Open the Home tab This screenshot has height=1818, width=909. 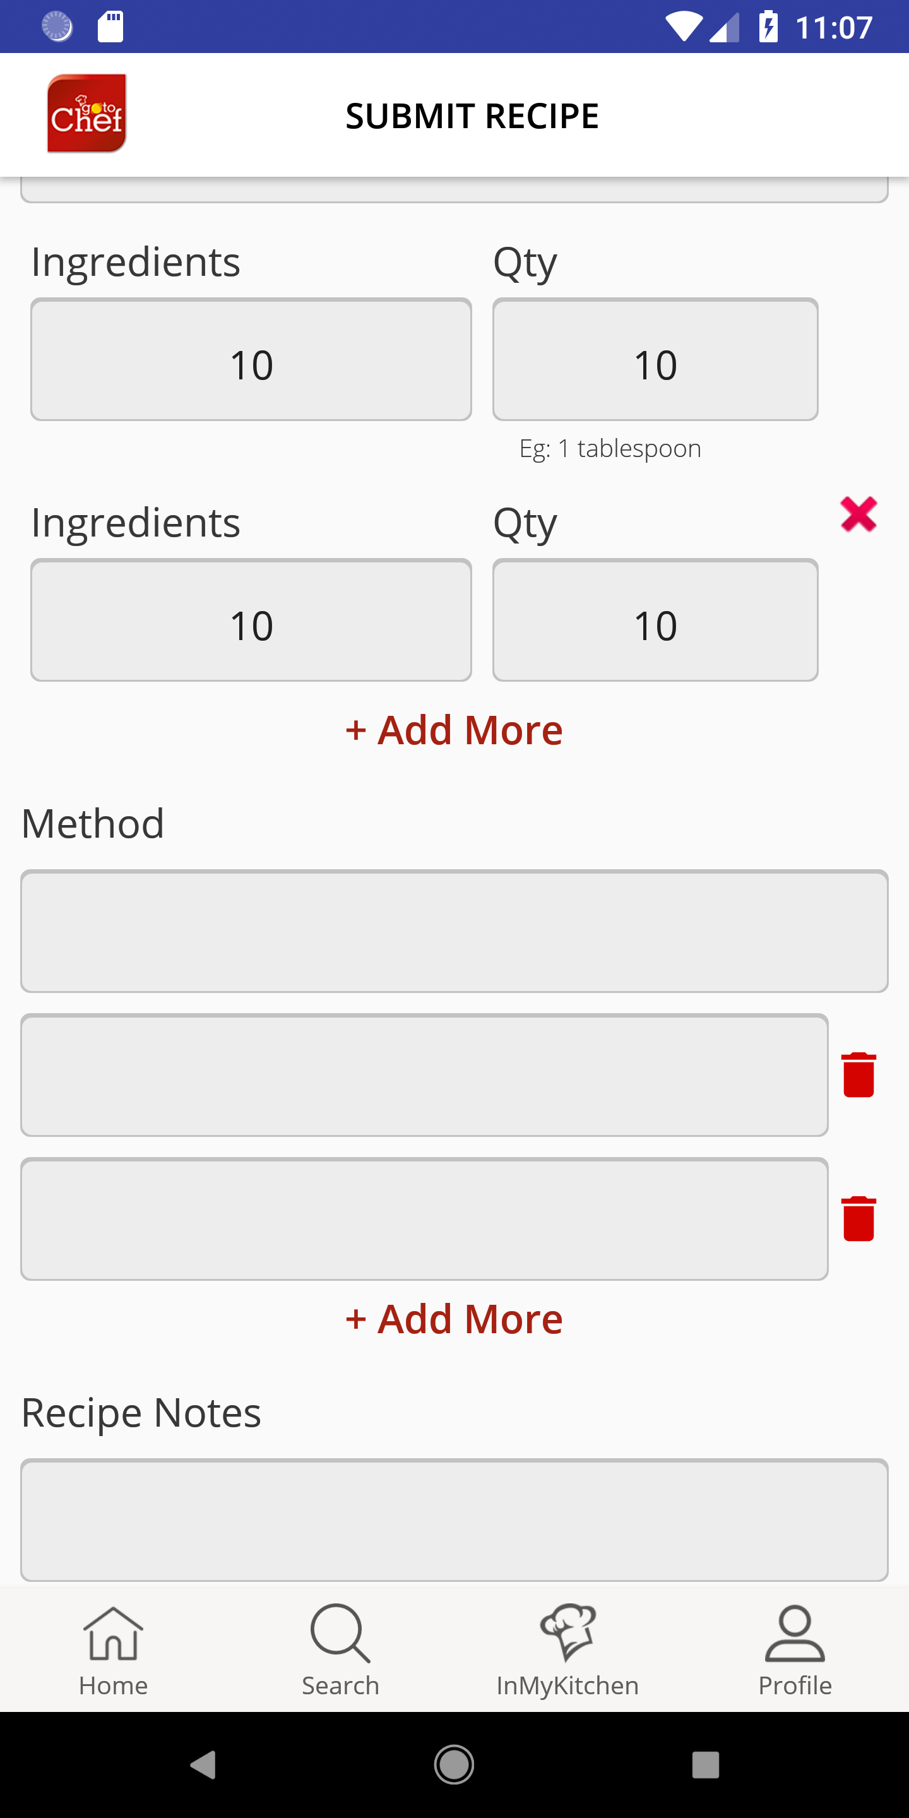click(x=114, y=1650)
